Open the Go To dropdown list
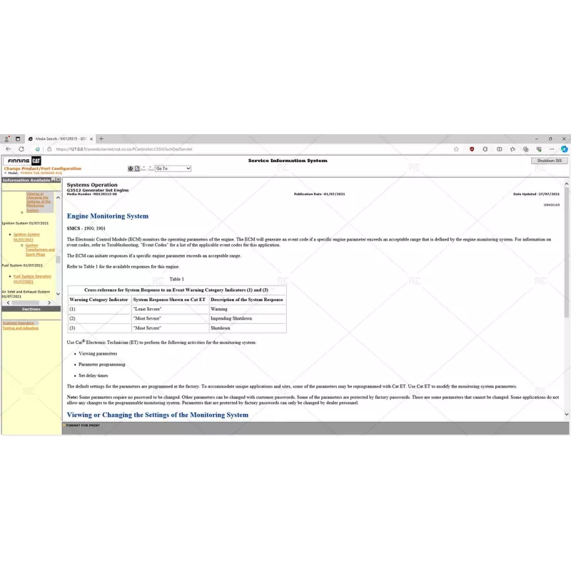The height and width of the screenshot is (571, 571). [173, 168]
